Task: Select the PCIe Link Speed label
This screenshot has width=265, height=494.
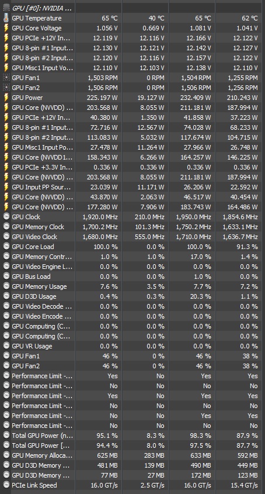Action: [x=34, y=485]
